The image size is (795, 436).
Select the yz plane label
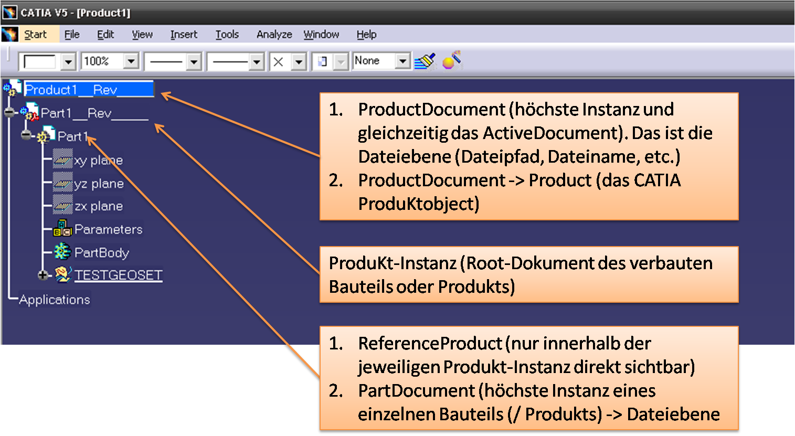[x=99, y=184]
